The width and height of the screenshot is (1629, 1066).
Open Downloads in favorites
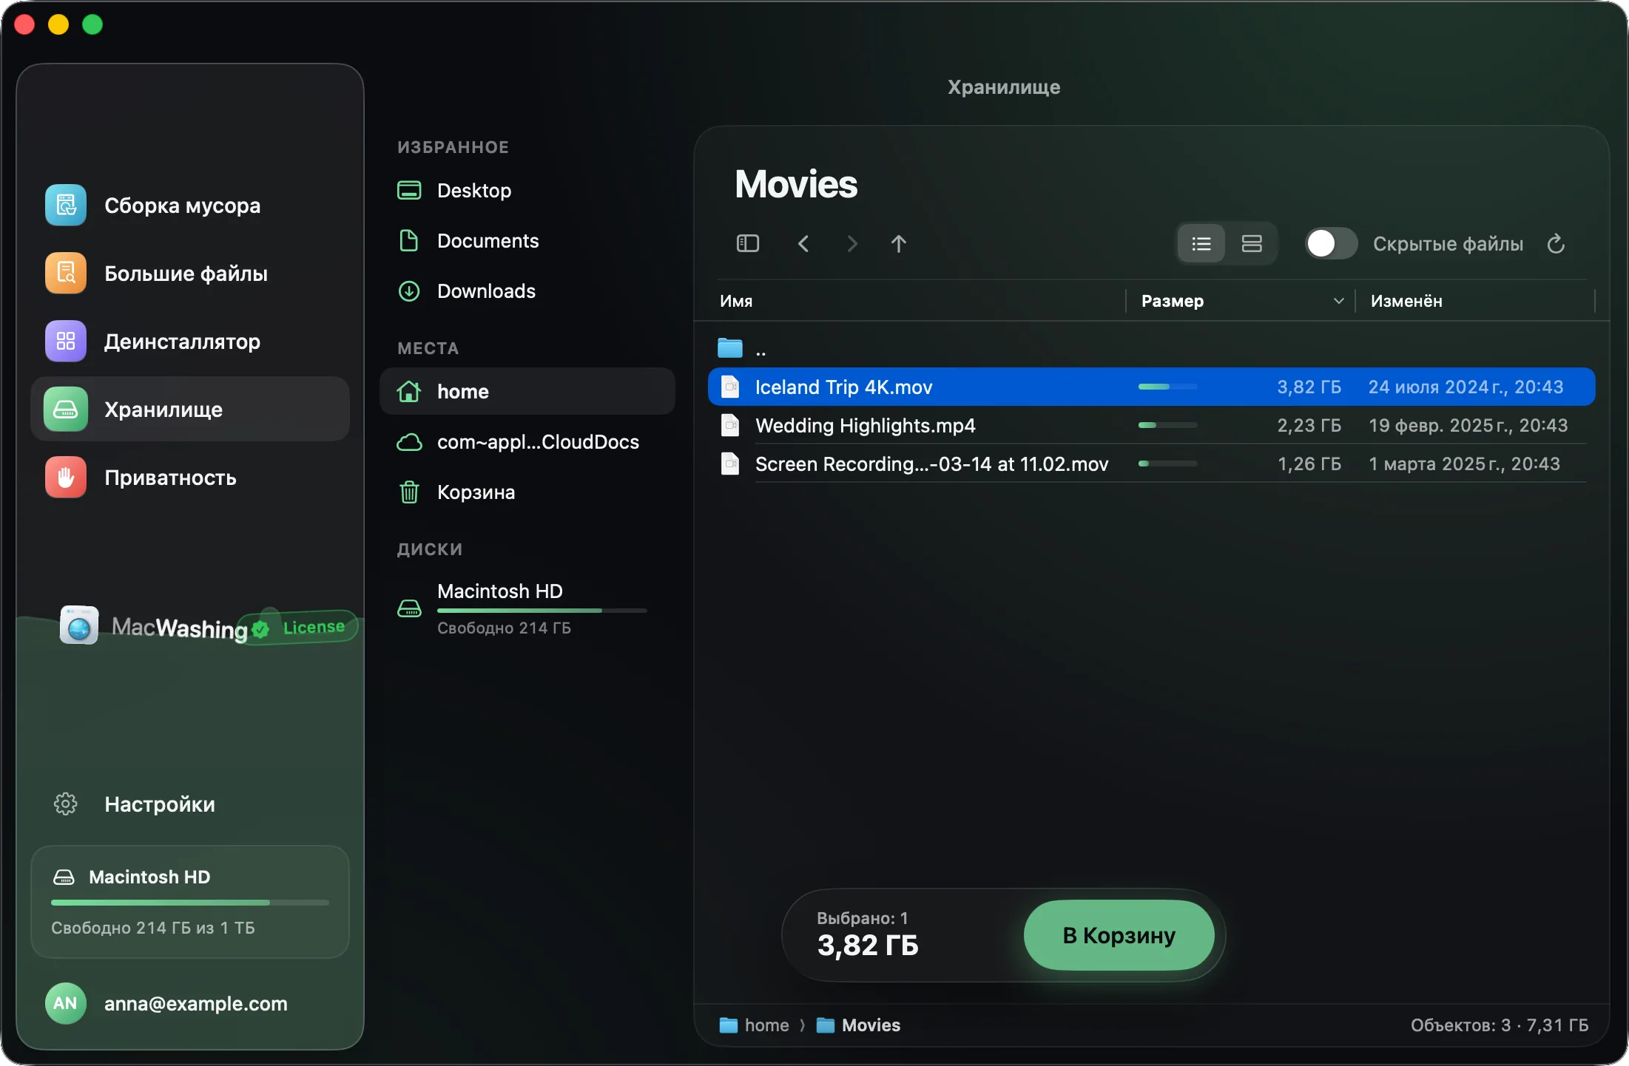click(x=527, y=291)
